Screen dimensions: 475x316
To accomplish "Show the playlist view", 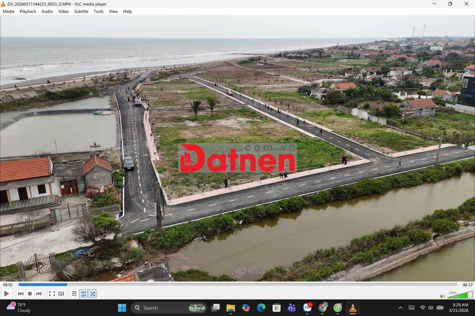I will click(74, 293).
